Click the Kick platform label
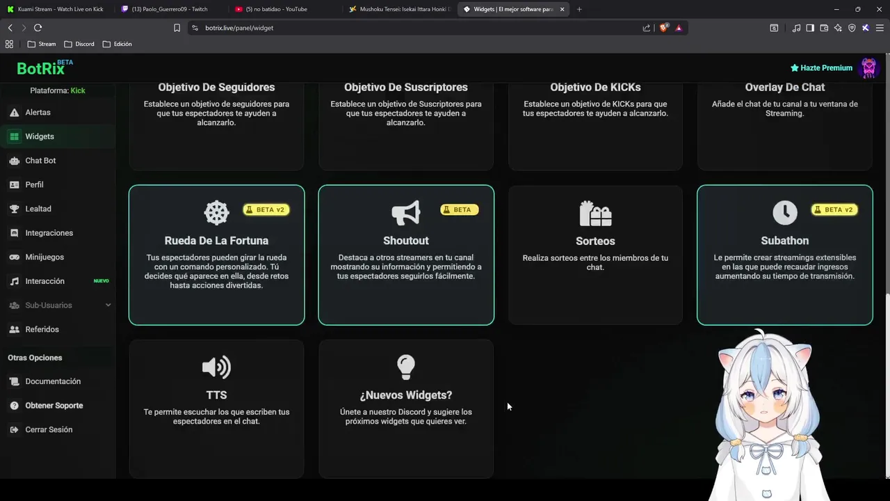This screenshot has height=501, width=890. [78, 90]
